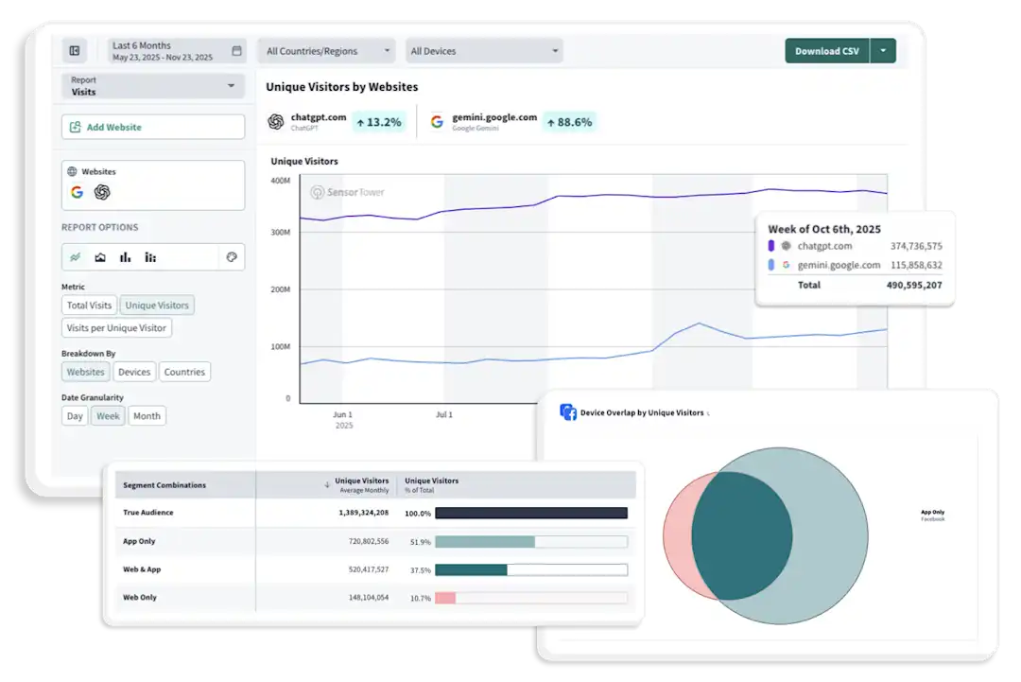Set date granularity to Day
Viewport: 1021px width, 682px height.
(75, 415)
